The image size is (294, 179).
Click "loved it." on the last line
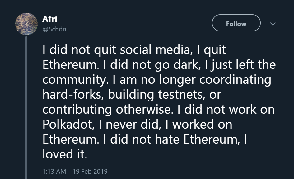pyautogui.click(x=65, y=154)
